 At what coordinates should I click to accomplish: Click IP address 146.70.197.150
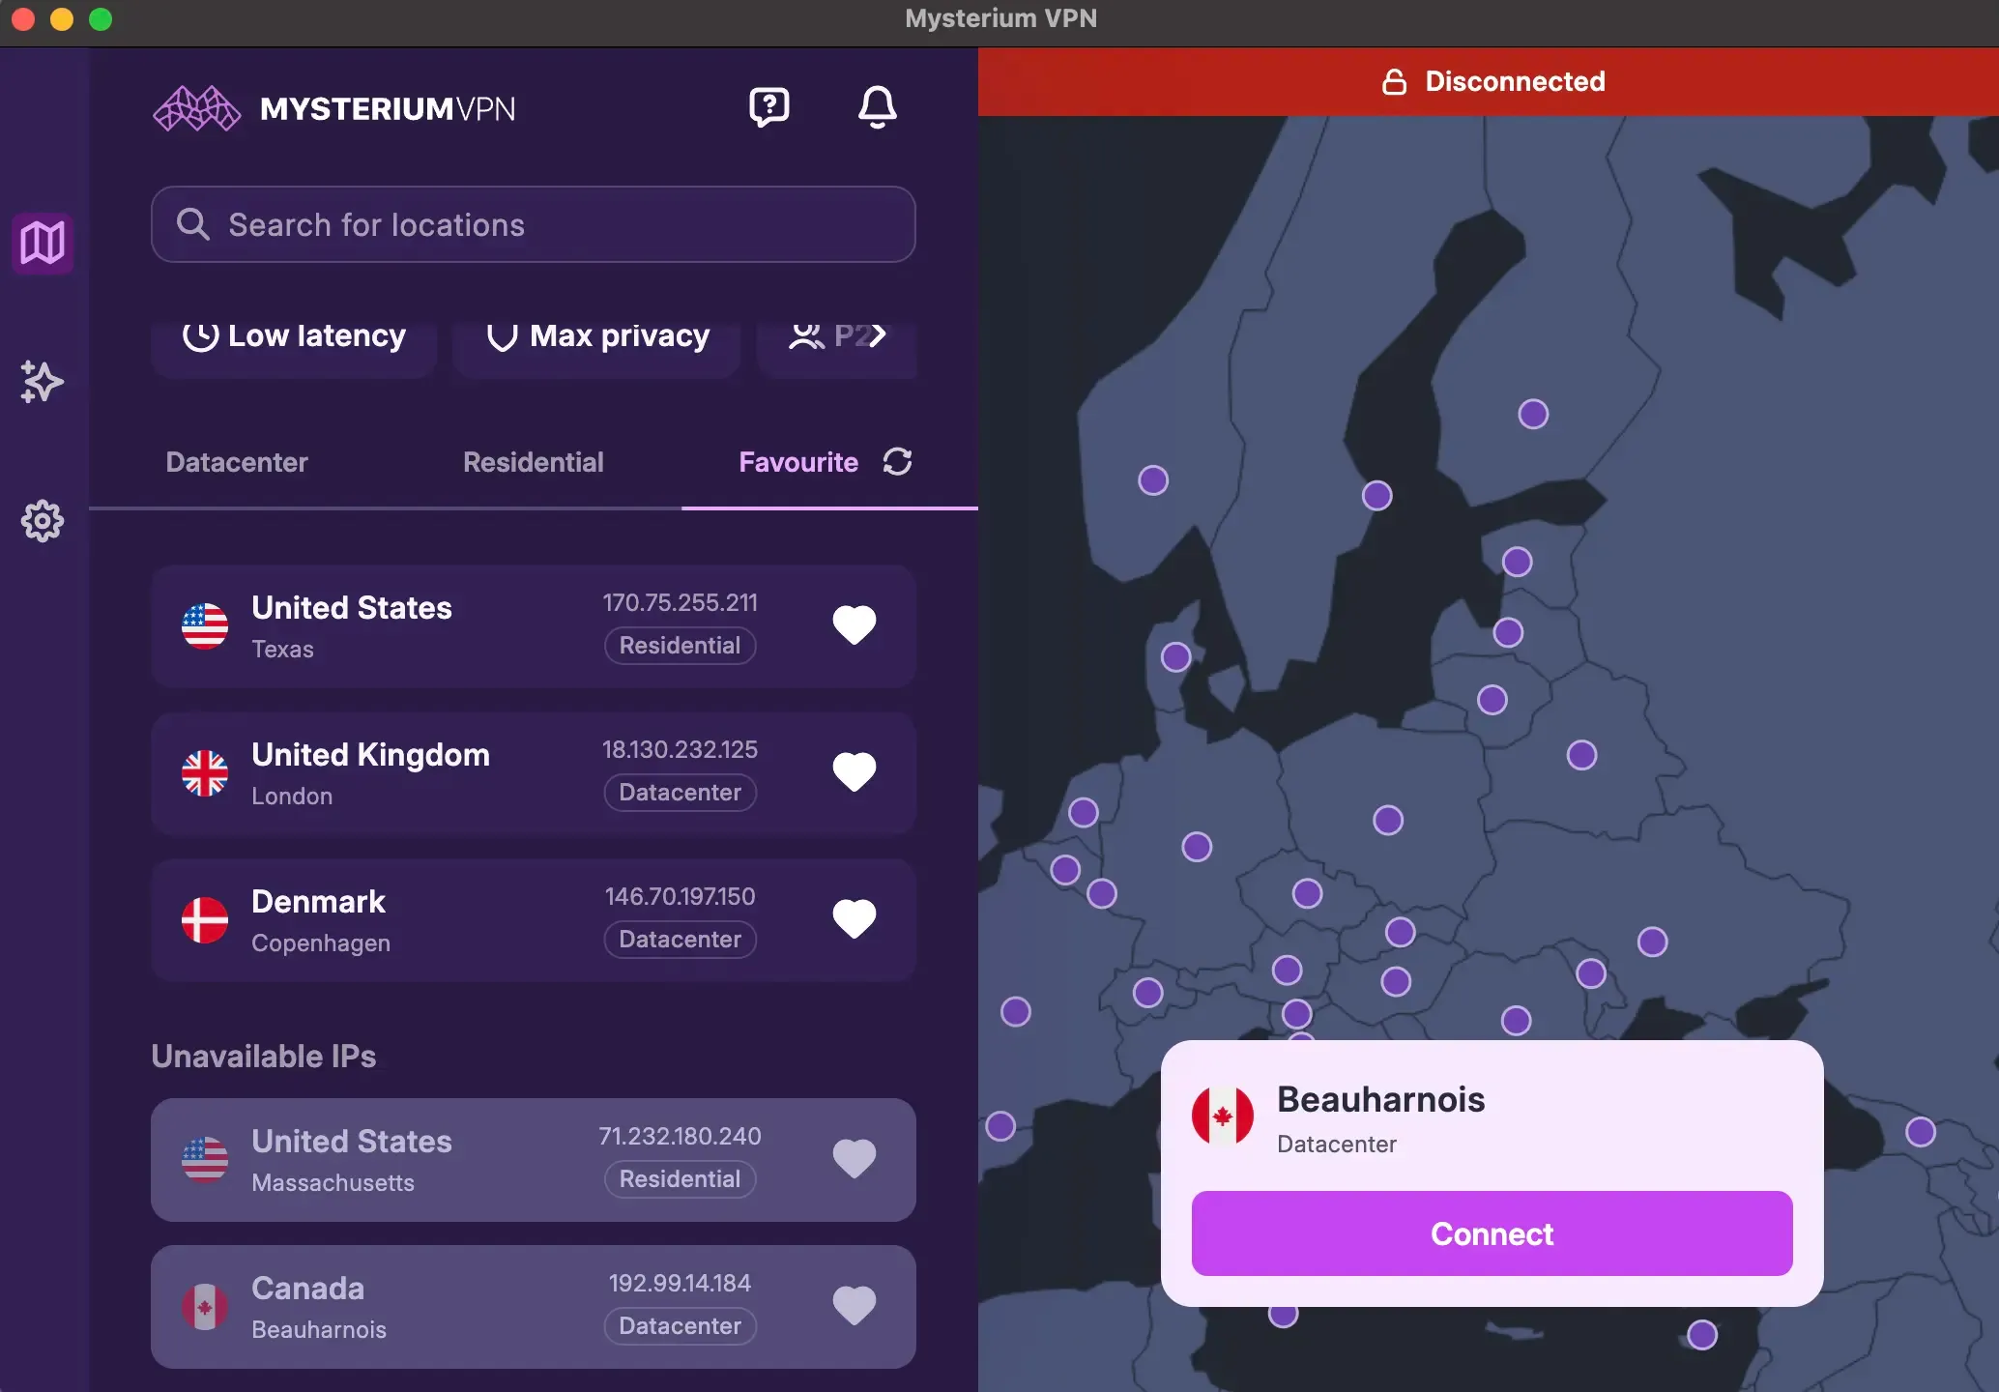pos(681,896)
